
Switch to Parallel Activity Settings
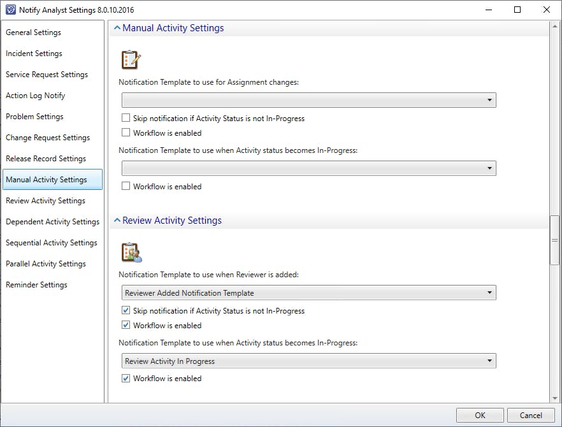pyautogui.click(x=46, y=264)
